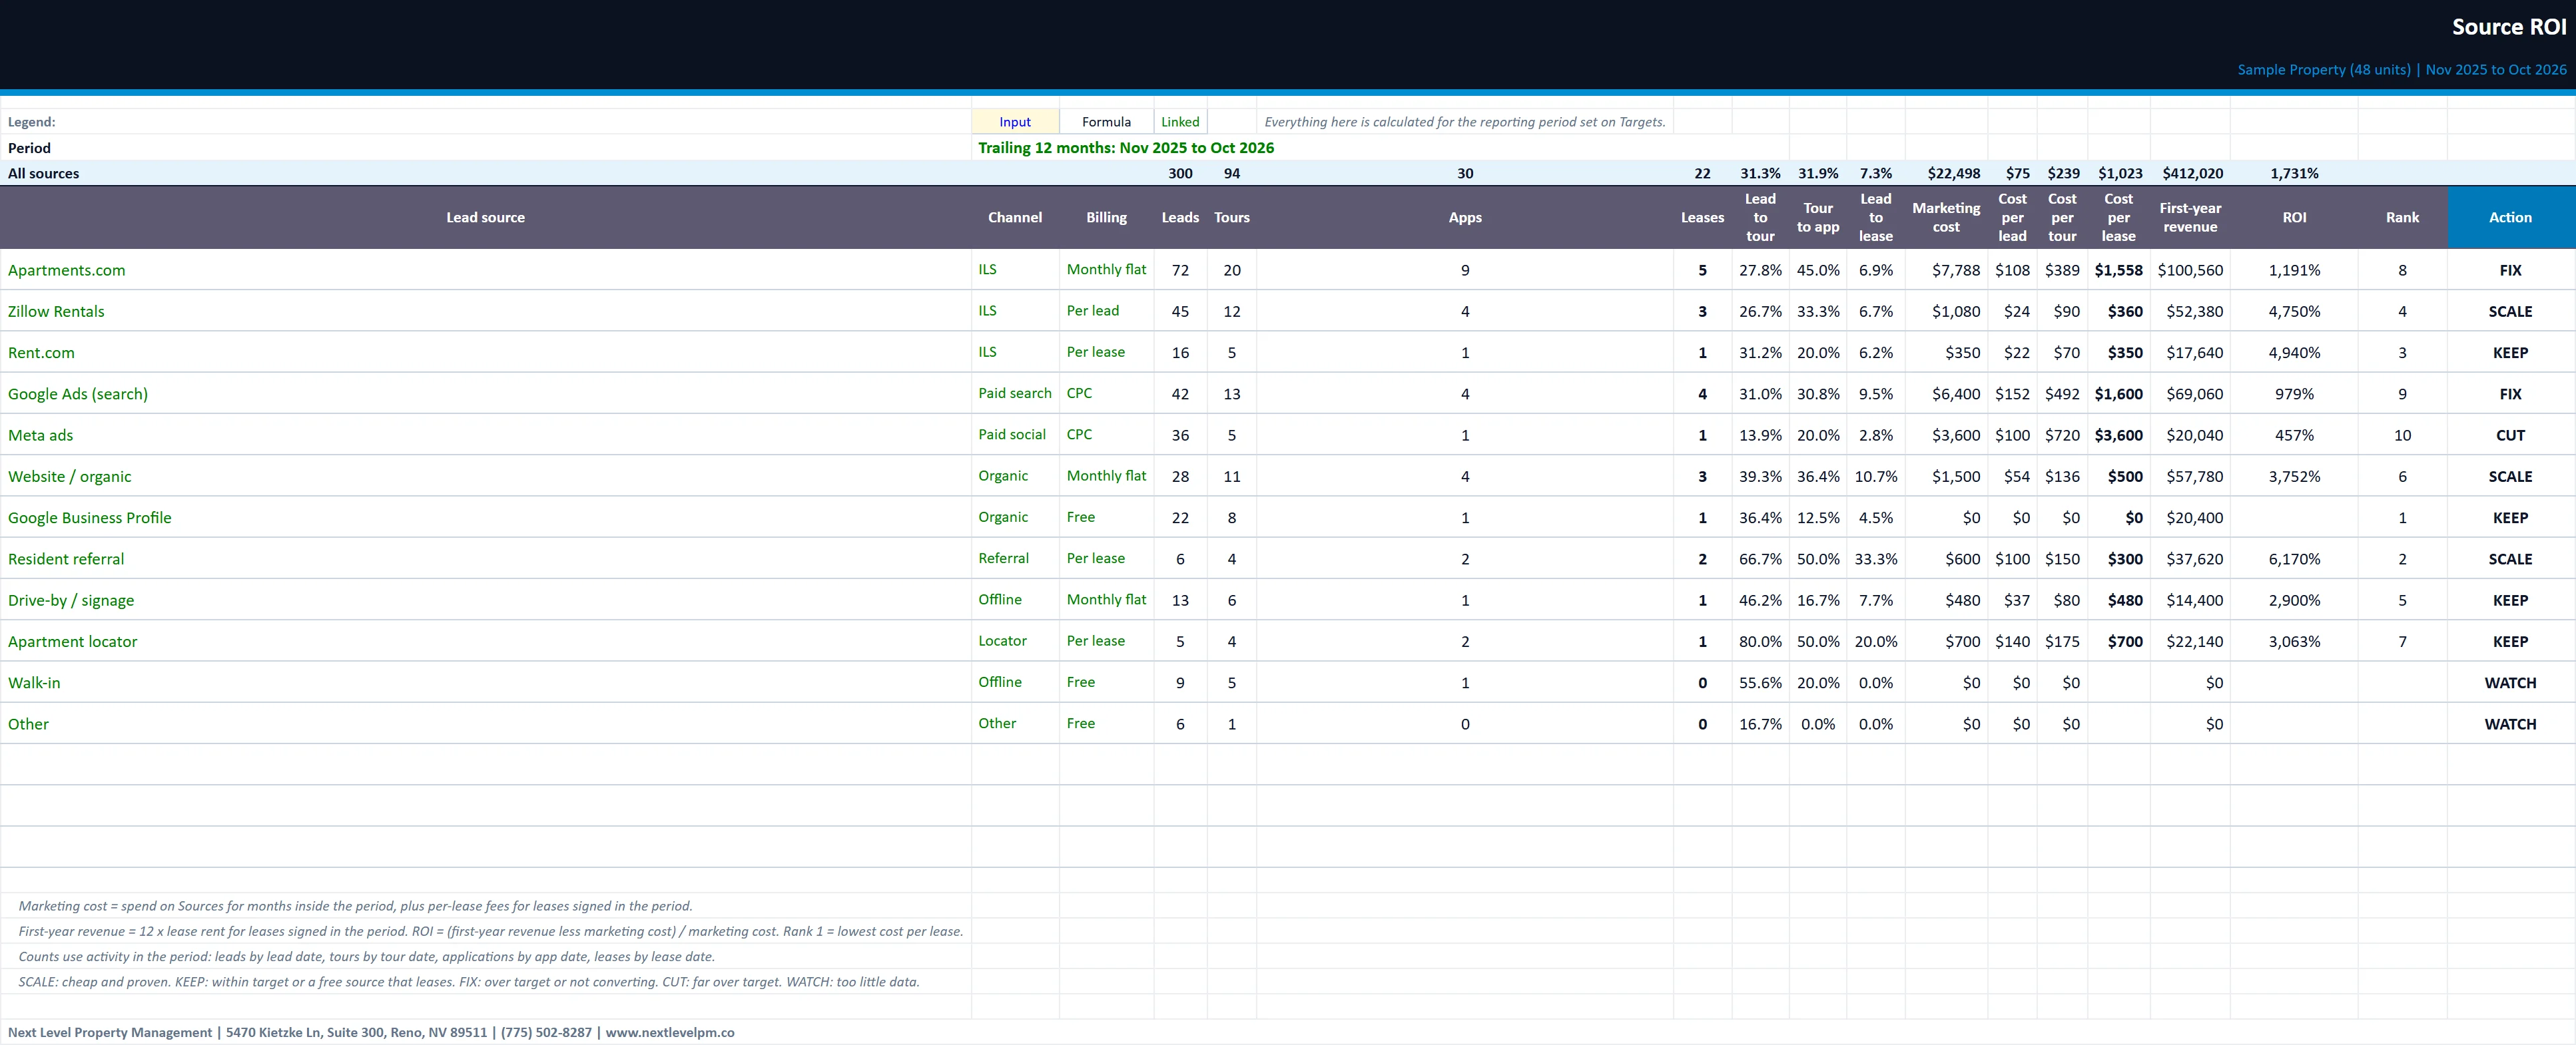2576x1045 pixels.
Task: Select the Trailing 12 months period cell
Action: click(1126, 148)
